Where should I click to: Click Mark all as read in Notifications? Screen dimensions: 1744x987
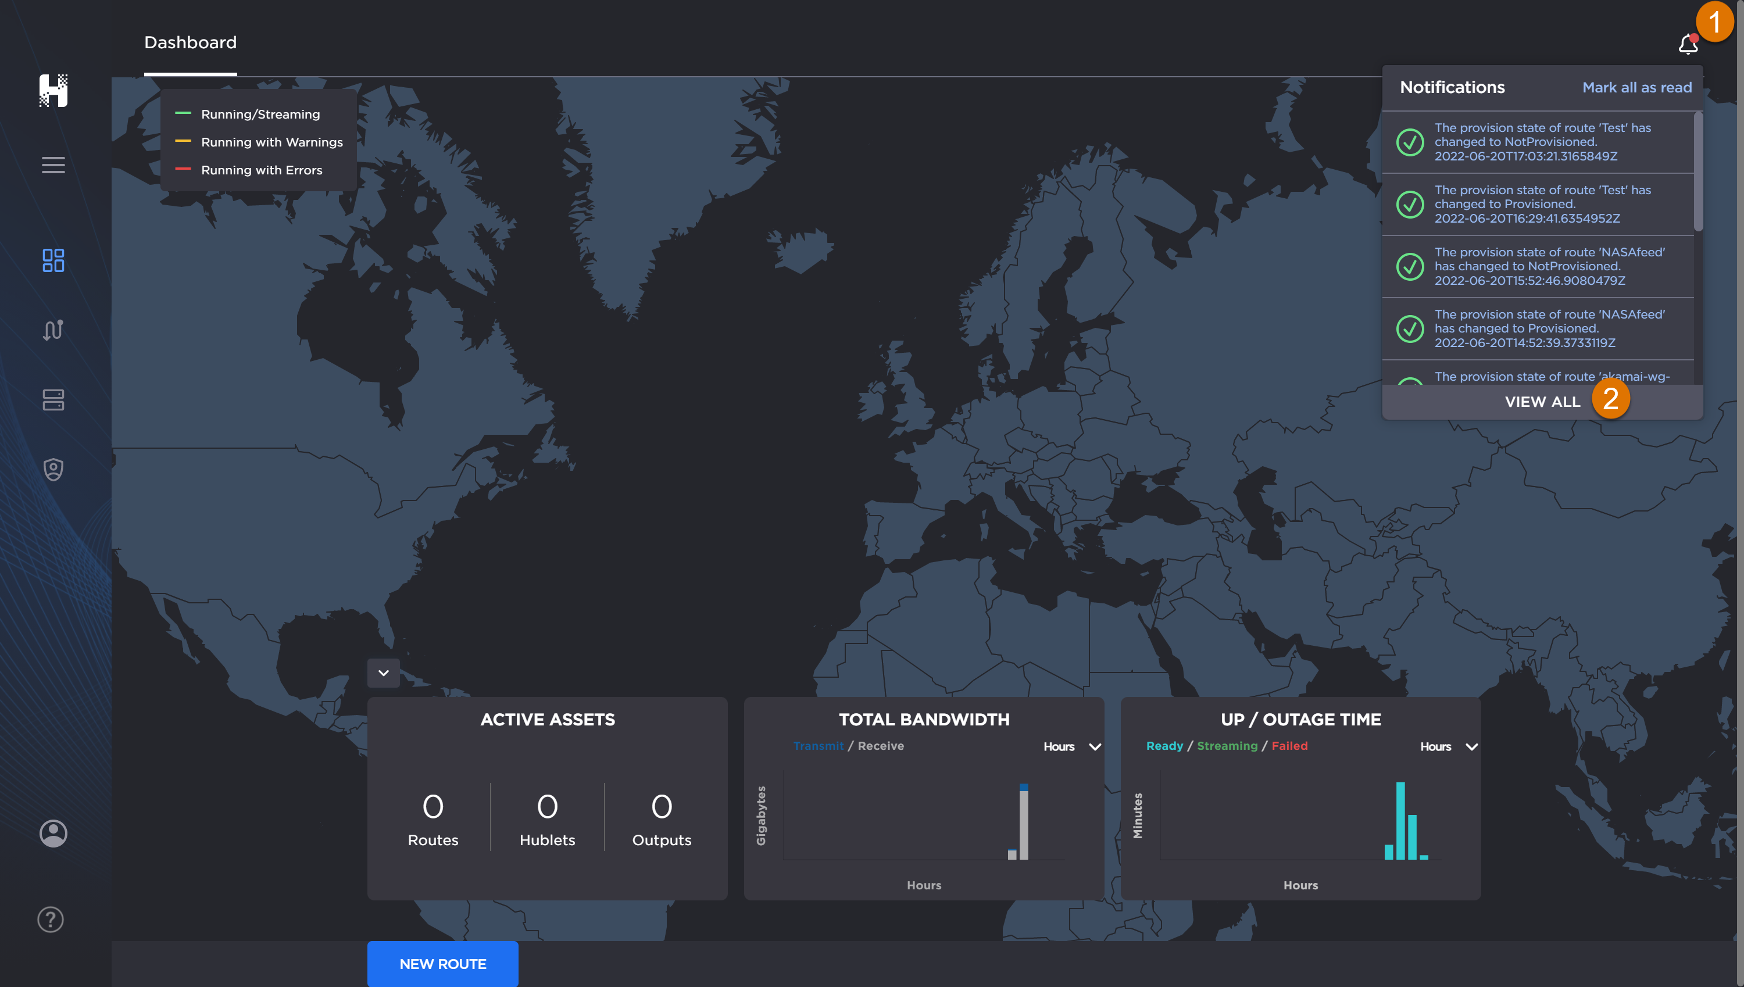pos(1637,87)
